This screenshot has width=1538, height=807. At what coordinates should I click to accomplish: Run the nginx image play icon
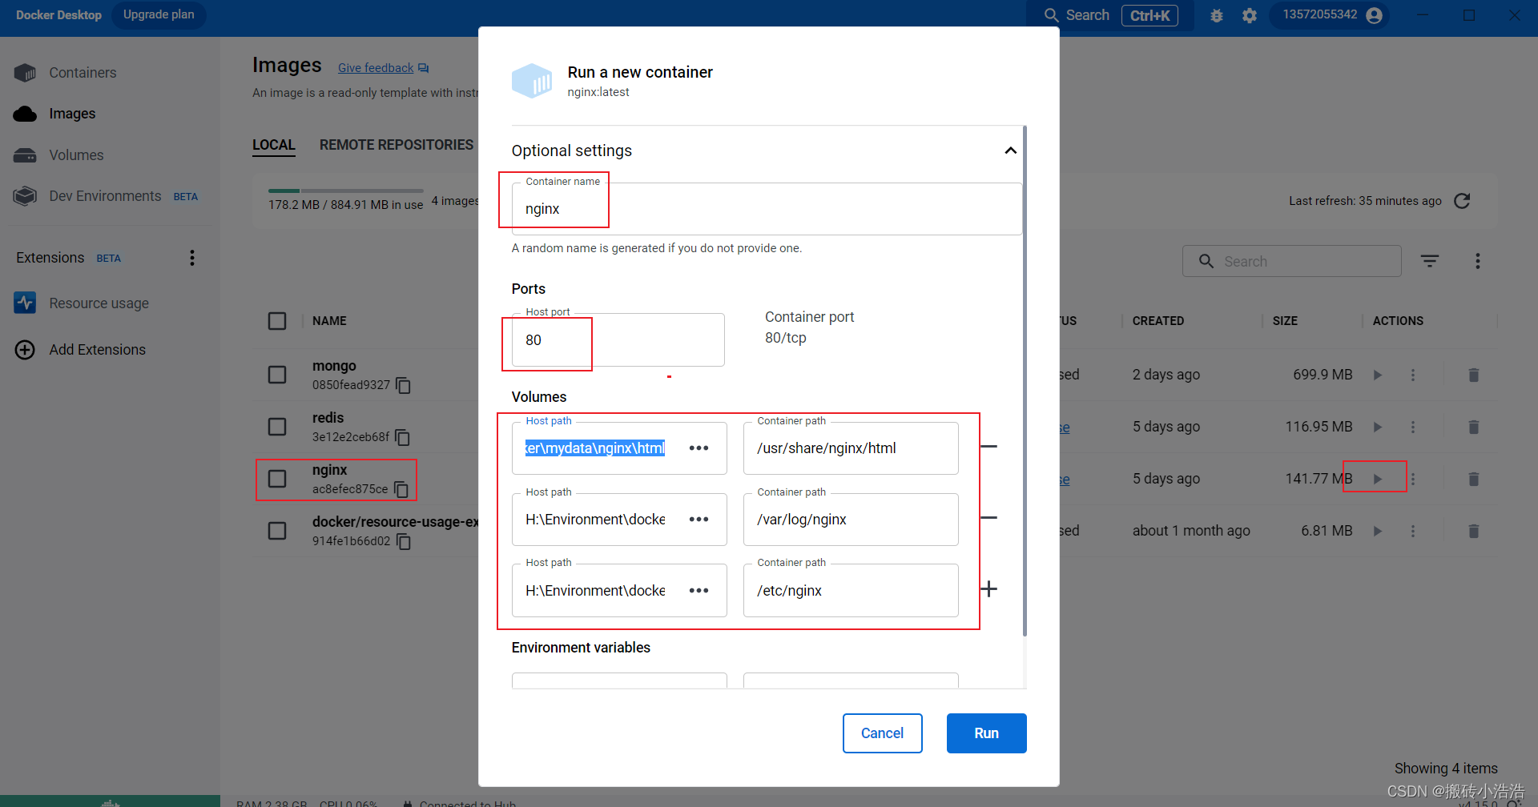click(x=1378, y=479)
